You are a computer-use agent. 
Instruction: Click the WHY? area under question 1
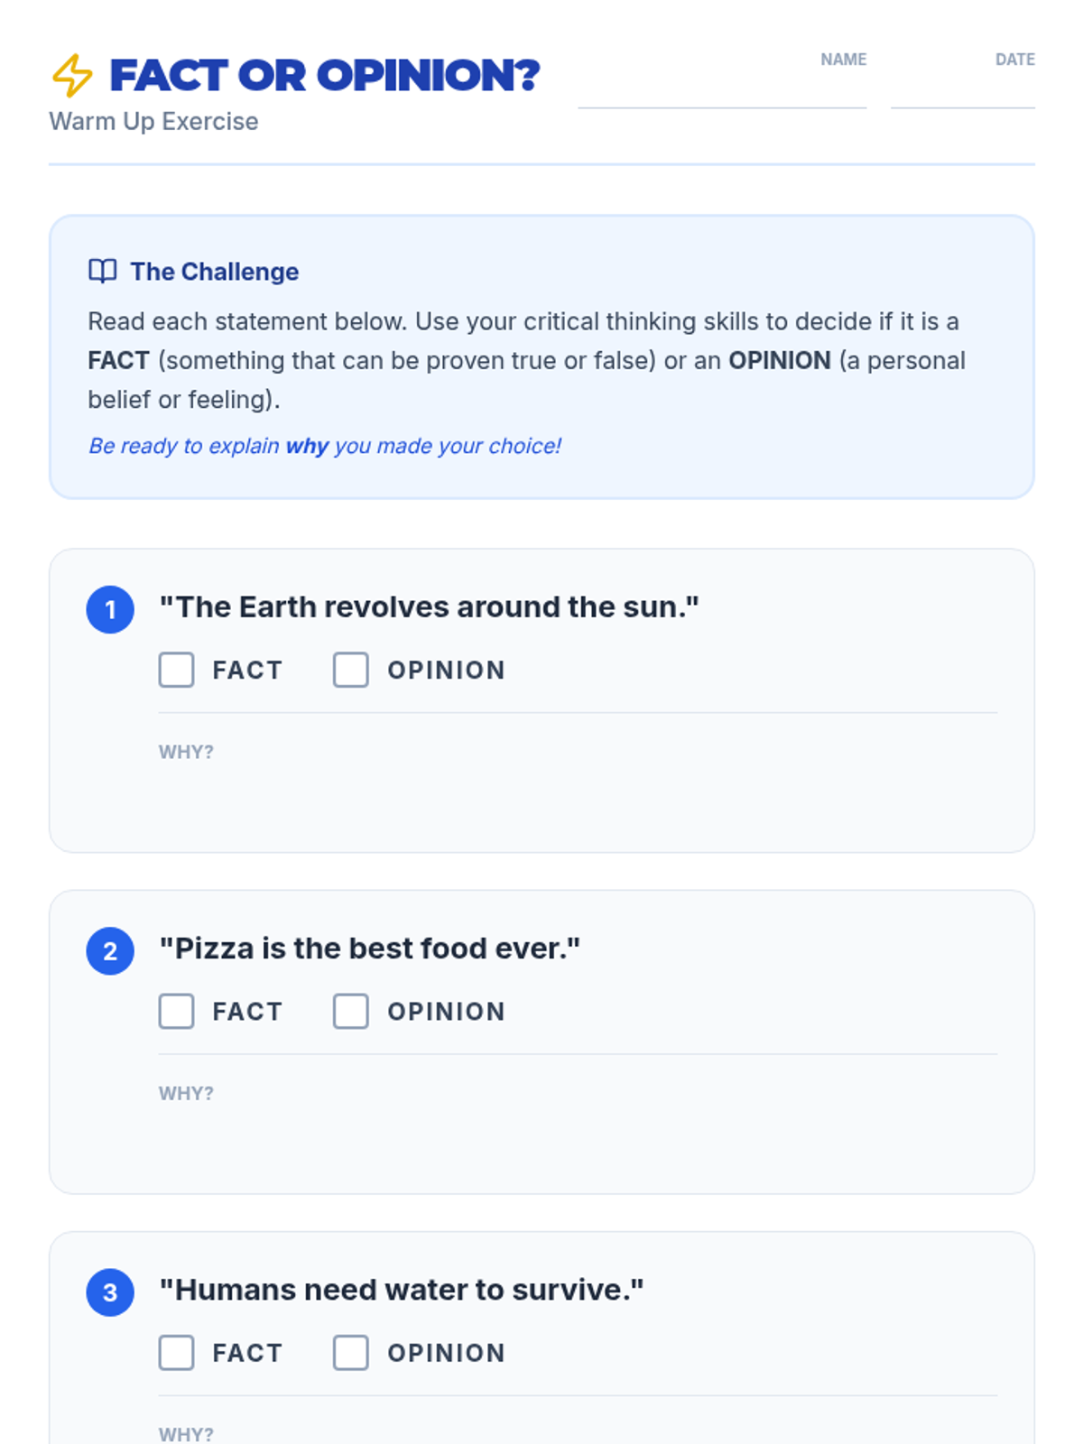pos(578,785)
